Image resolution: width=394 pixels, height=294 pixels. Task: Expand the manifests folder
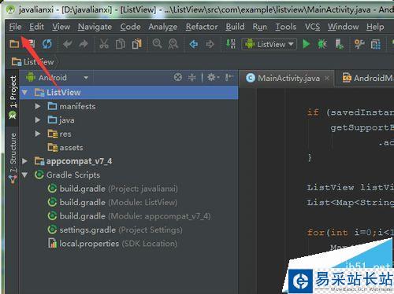[38, 106]
